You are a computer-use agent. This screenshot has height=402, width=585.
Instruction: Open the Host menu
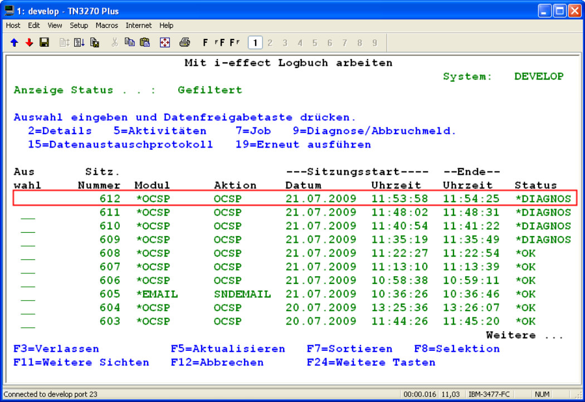coord(13,26)
